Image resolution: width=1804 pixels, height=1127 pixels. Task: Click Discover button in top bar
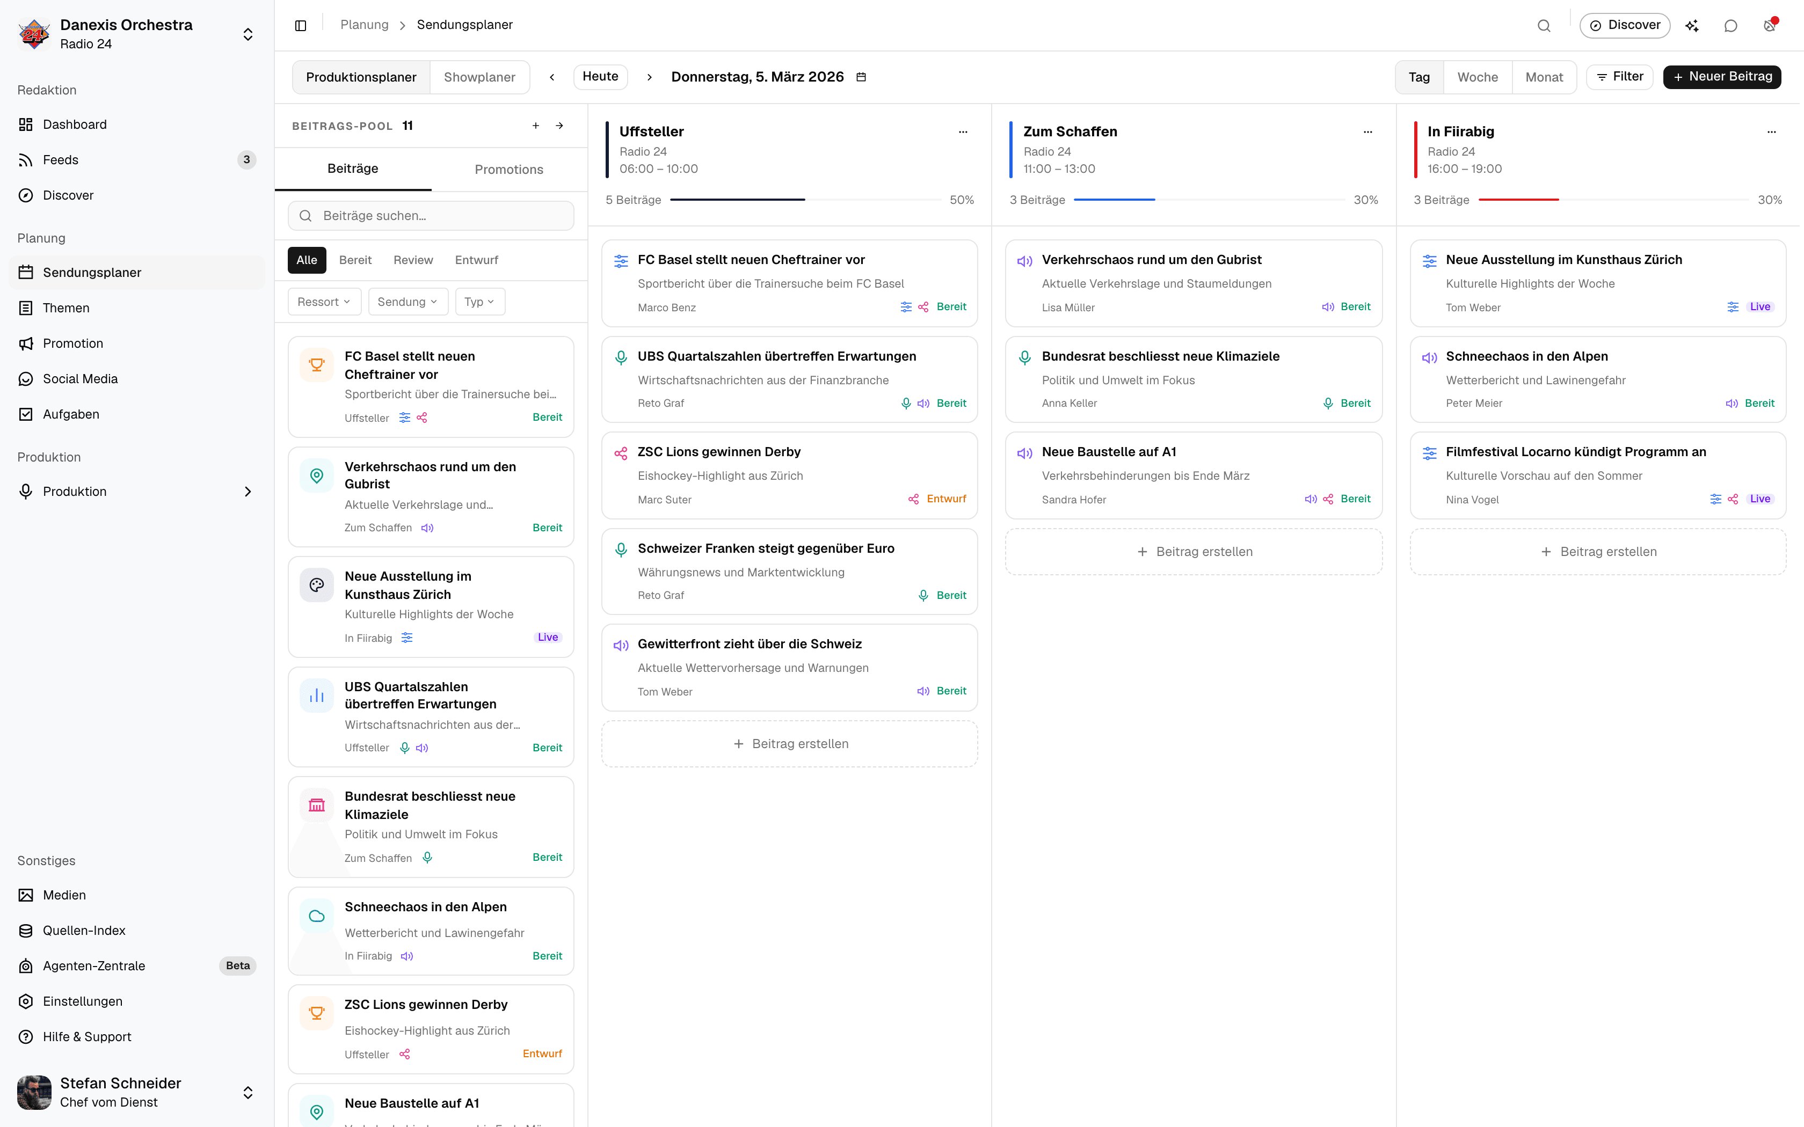coord(1625,25)
